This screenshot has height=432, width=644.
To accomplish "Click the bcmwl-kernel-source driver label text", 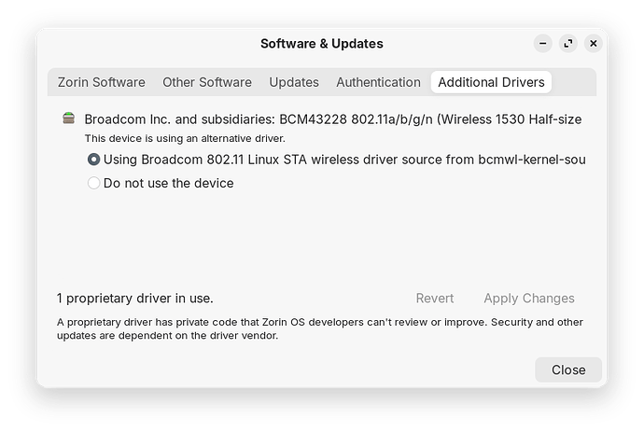I will [344, 160].
